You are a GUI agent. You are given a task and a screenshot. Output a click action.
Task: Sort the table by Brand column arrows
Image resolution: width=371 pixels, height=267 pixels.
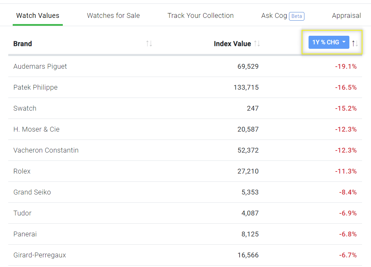pos(149,44)
